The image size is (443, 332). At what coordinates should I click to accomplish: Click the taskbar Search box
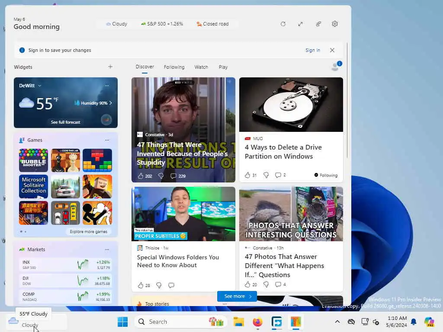181,322
